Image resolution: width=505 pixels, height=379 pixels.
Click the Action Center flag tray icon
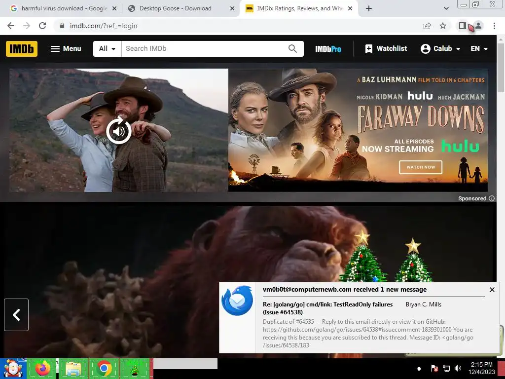point(434,368)
